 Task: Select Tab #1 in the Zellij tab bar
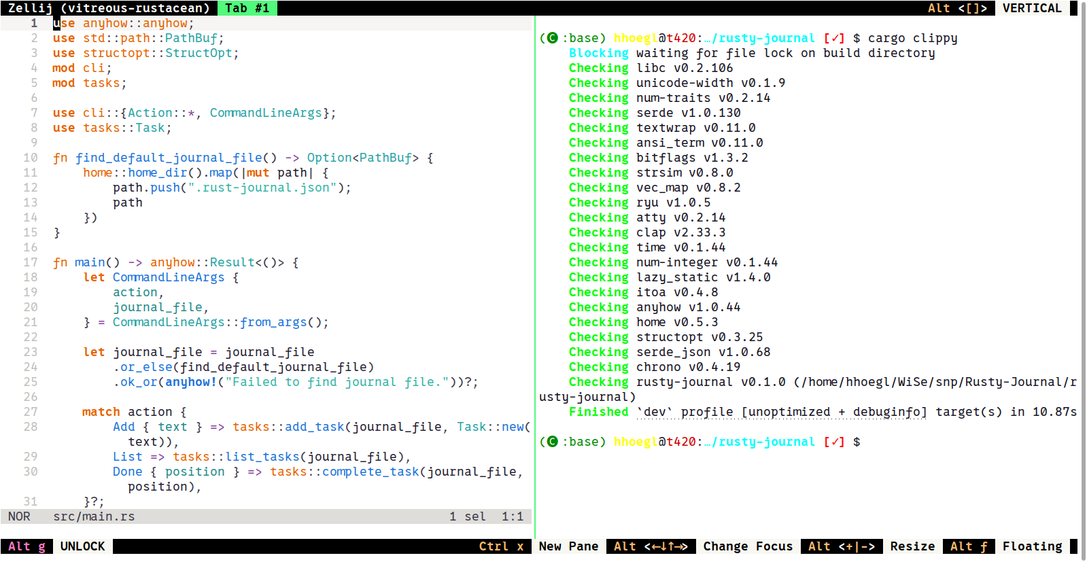[x=247, y=8]
